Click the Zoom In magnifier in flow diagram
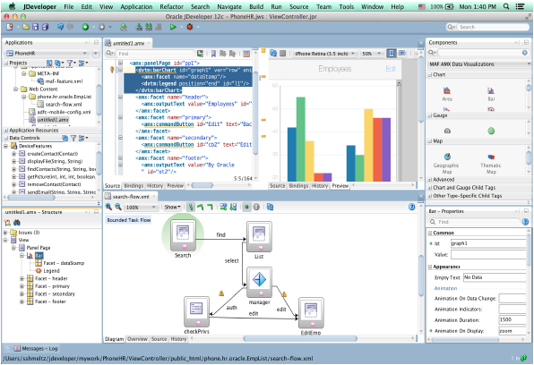 click(x=108, y=207)
